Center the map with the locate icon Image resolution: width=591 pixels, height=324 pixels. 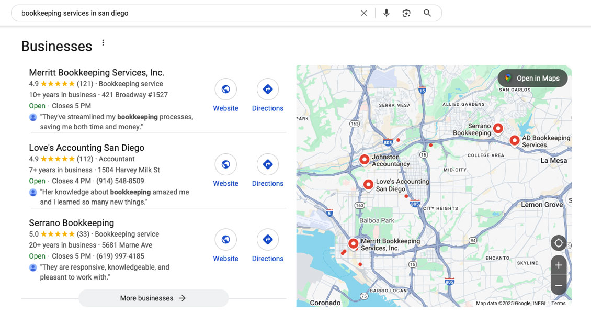[559, 243]
